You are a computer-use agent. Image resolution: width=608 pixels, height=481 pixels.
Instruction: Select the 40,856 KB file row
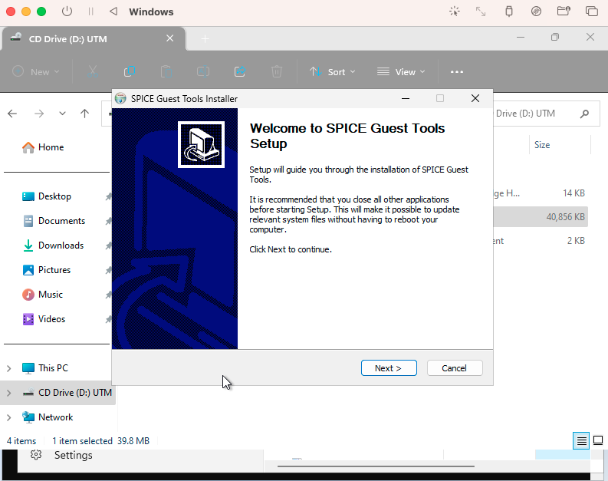point(541,217)
